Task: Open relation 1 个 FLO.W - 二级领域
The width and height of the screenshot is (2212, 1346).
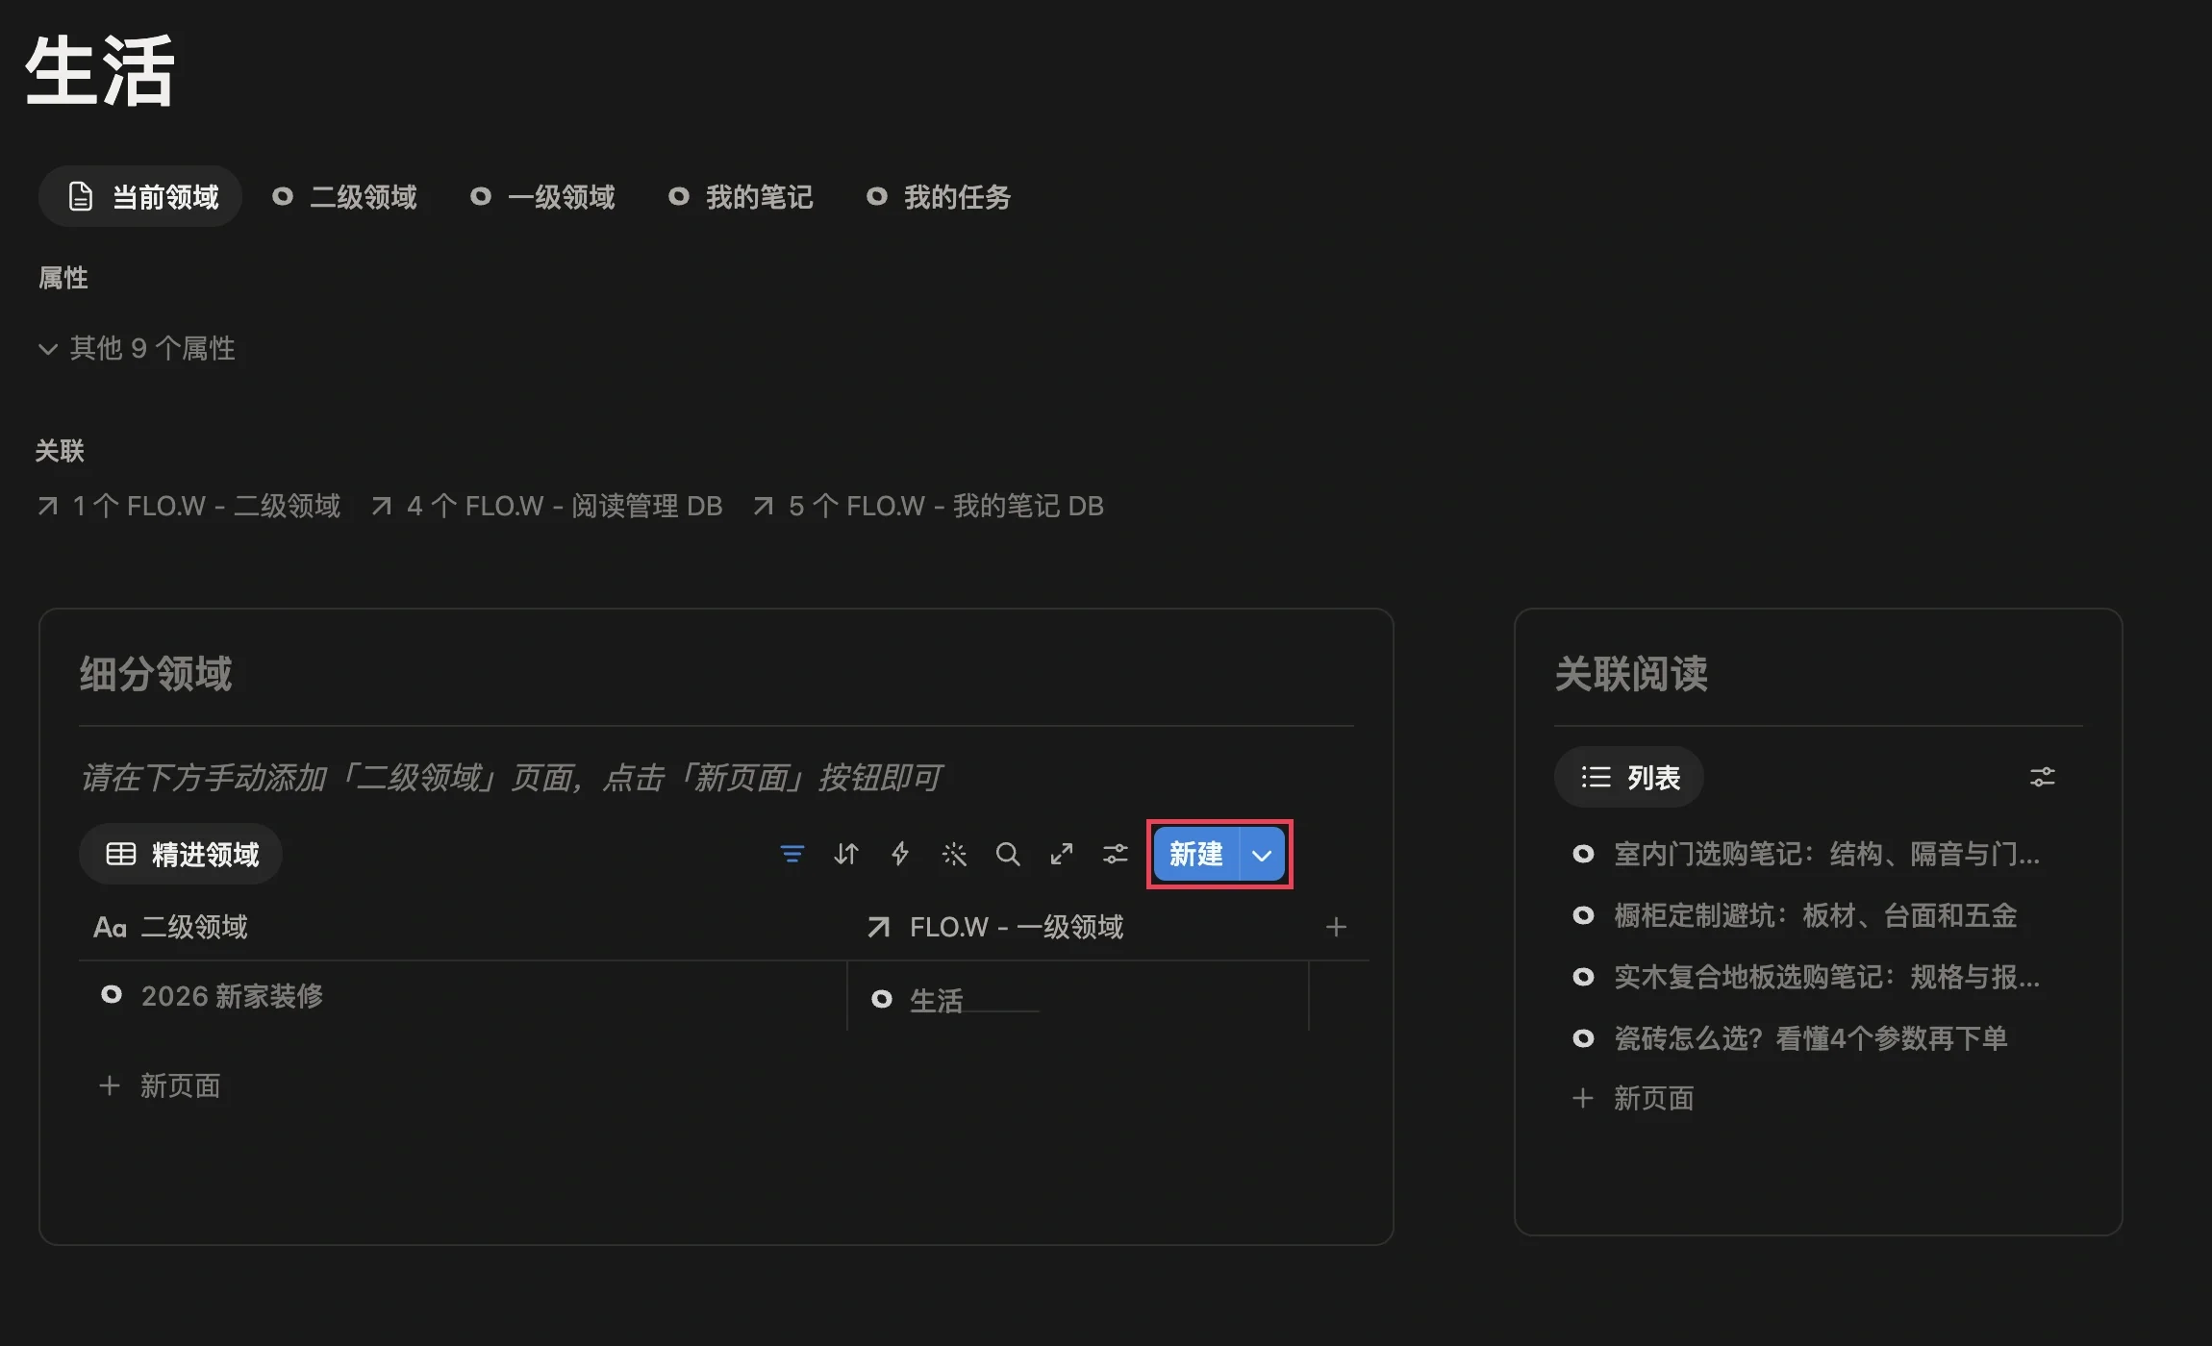Action: coord(189,506)
